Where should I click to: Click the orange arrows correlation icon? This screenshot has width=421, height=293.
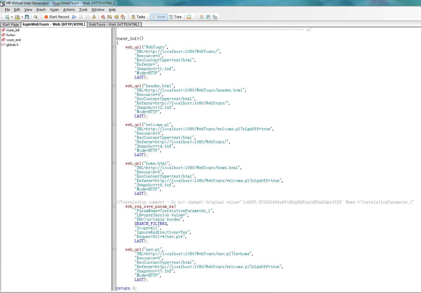202,17
